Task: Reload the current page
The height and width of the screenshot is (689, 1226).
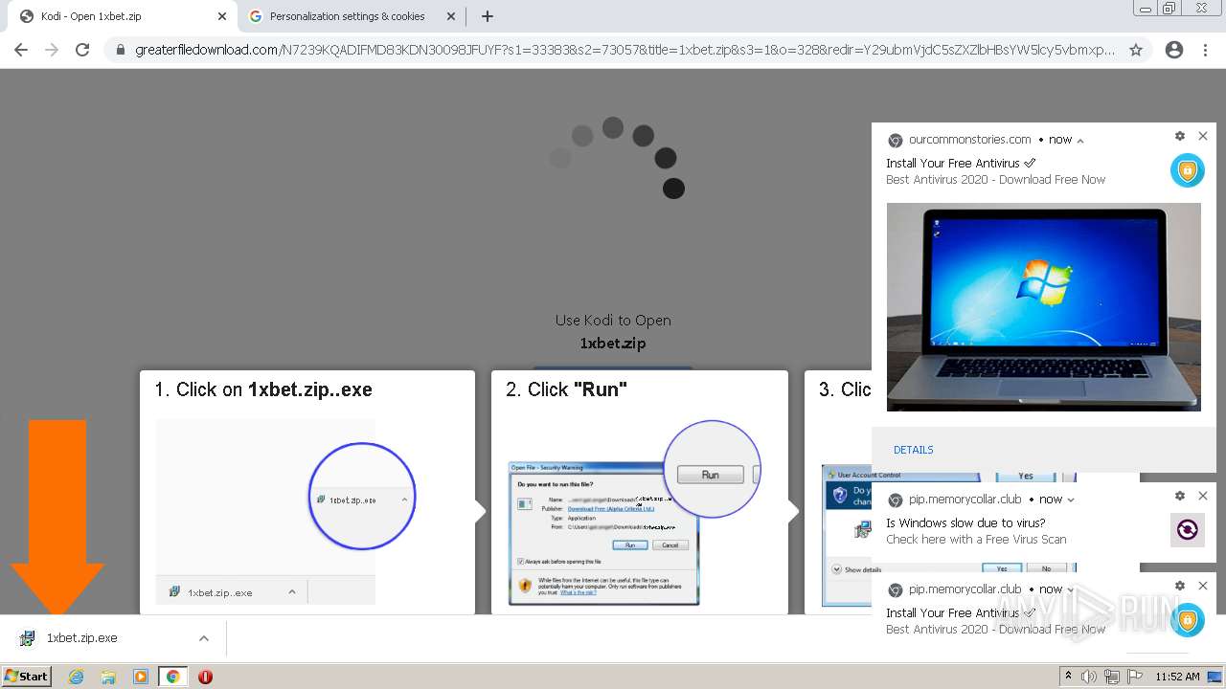Action: [x=82, y=50]
